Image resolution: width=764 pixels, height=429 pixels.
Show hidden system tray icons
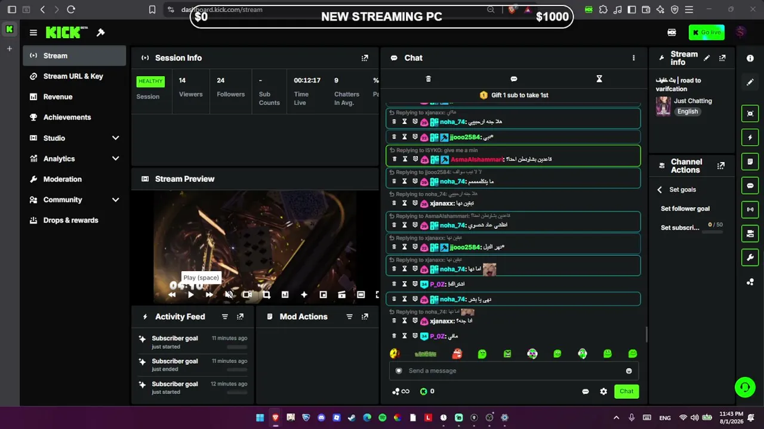coord(617,418)
